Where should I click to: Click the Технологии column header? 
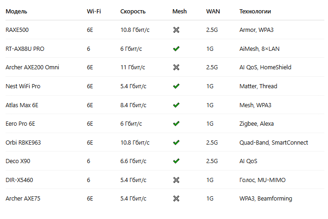tap(255, 12)
